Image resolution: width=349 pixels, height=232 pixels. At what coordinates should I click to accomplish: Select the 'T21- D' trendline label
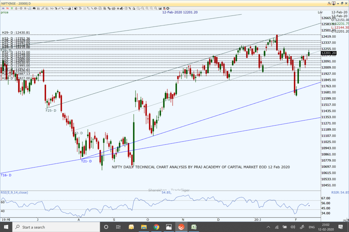pyautogui.click(x=86, y=161)
